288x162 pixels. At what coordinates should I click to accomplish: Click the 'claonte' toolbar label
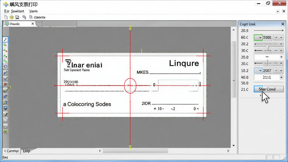pyautogui.click(x=40, y=17)
